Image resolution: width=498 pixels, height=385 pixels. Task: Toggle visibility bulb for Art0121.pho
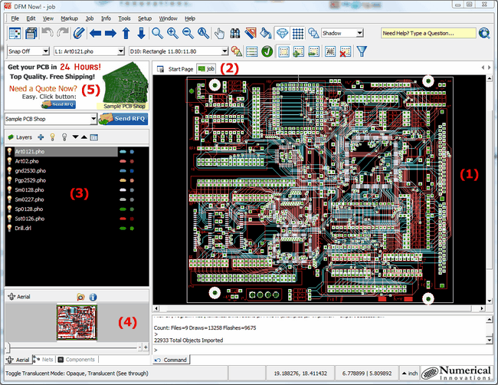pyautogui.click(x=9, y=151)
